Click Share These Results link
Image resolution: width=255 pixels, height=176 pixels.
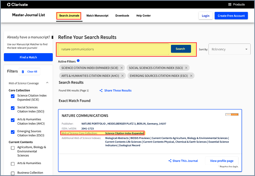pyautogui.click(x=116, y=90)
